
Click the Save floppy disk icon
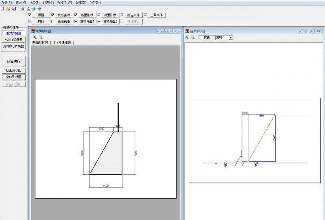coord(14,9)
